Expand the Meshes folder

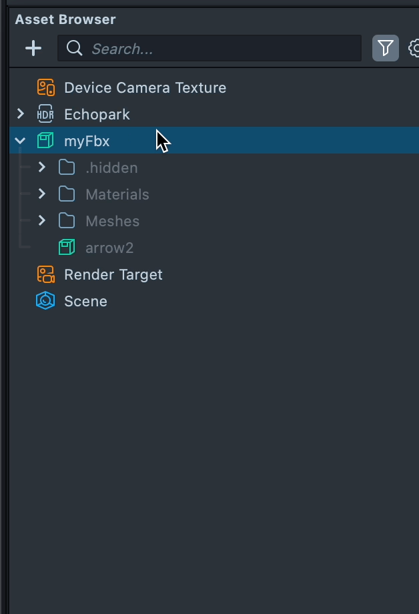[42, 221]
